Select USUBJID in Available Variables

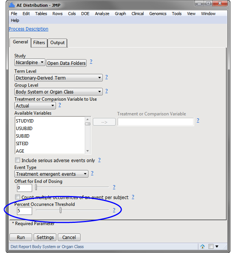pyautogui.click(x=24, y=129)
